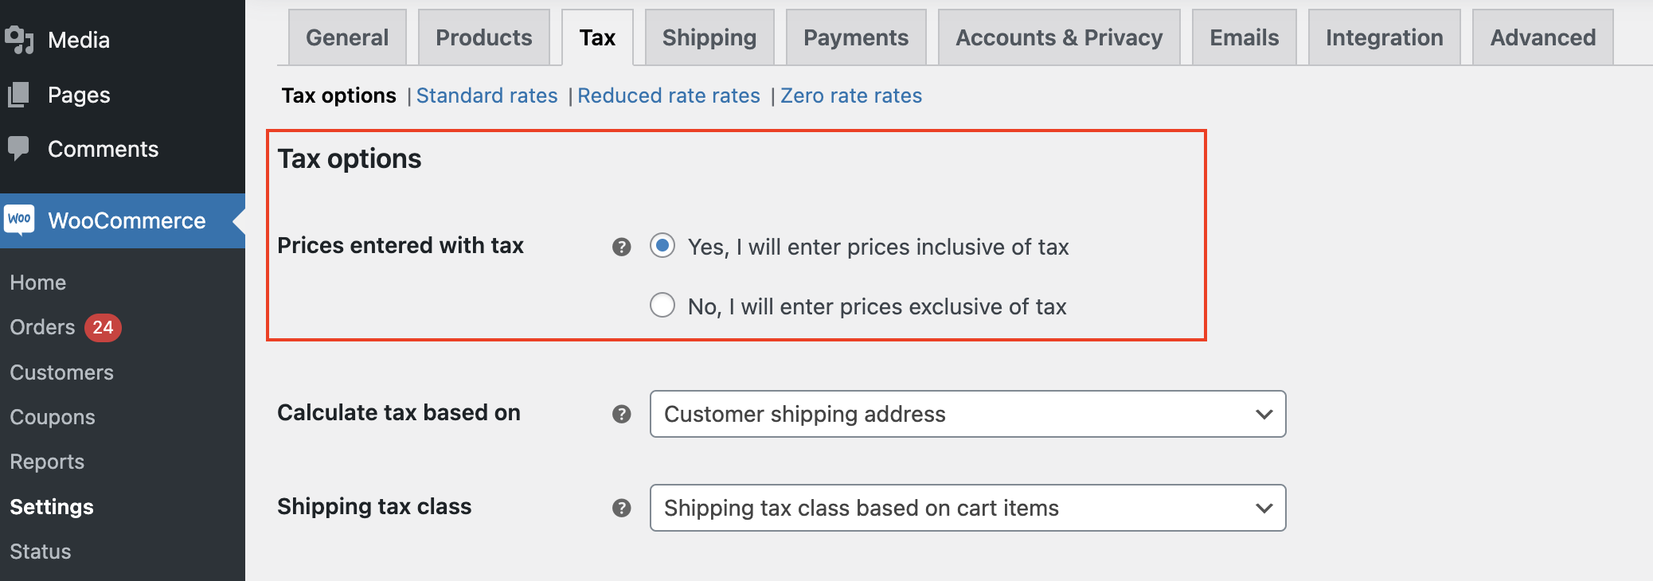This screenshot has height=581, width=1653.
Task: Expand the Calculate tax based on dropdown
Action: pos(967,414)
